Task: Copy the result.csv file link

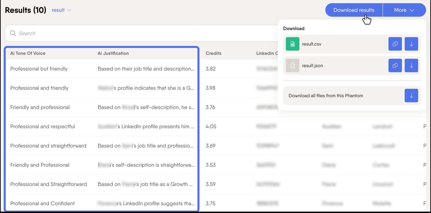Action: [x=395, y=44]
